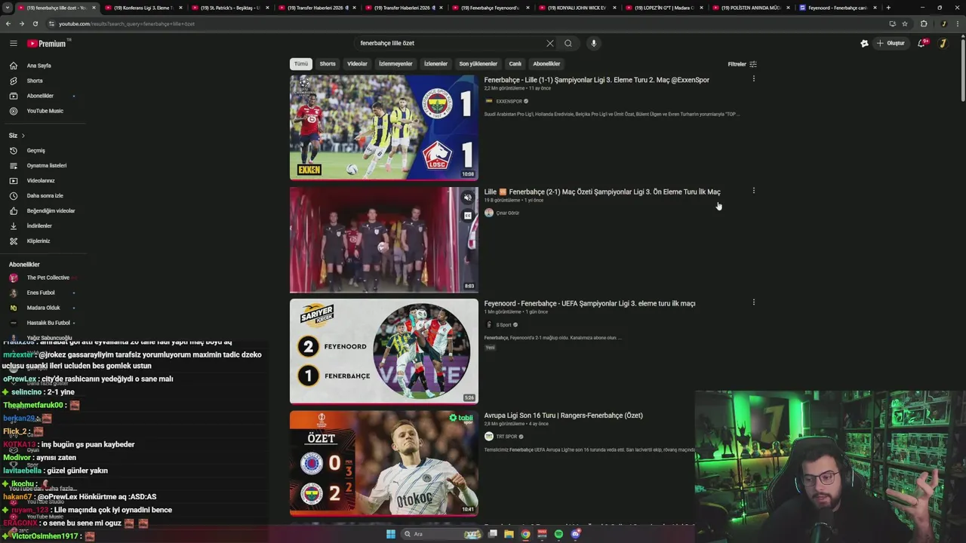Open Discord from taskbar
Viewport: 966px width, 543px height.
click(575, 534)
